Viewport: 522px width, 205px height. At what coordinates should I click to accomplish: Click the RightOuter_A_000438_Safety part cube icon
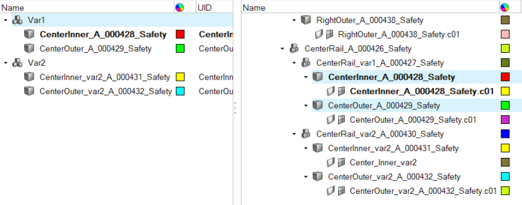(306, 20)
